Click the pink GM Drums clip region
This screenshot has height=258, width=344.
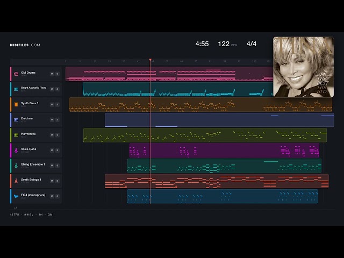[x=169, y=74]
